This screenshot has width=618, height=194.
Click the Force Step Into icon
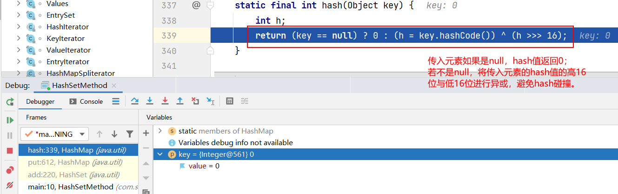165,101
